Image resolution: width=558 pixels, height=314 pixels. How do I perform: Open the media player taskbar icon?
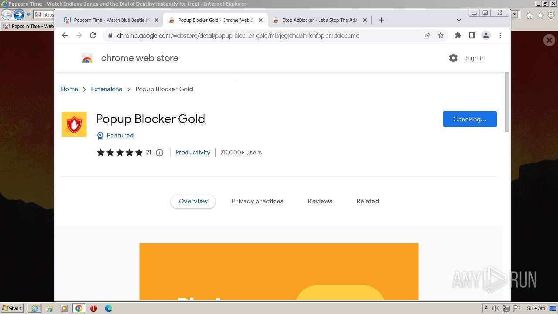point(64,308)
